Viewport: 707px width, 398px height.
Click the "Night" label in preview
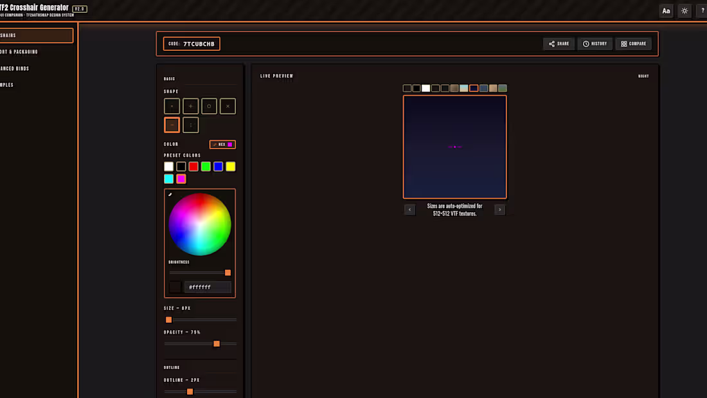coord(643,77)
